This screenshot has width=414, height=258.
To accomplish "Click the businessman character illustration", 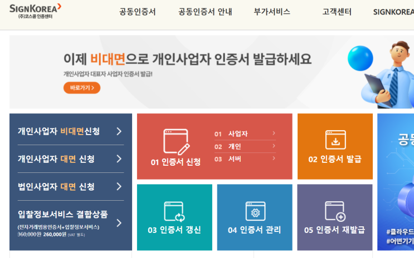I will [388, 75].
